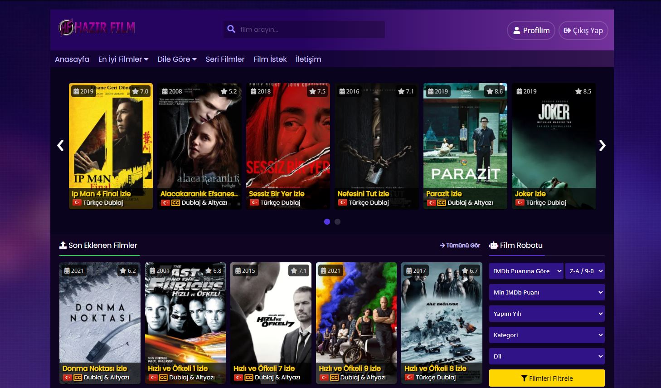Click the CC icon on Donma Noktası
Screen dimensions: 661x388
78,378
